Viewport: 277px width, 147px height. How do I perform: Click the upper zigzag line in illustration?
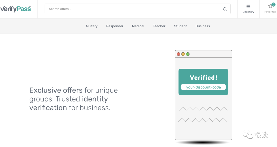[203, 109]
